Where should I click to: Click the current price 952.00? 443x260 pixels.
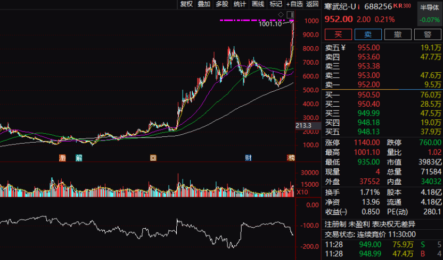pyautogui.click(x=339, y=19)
